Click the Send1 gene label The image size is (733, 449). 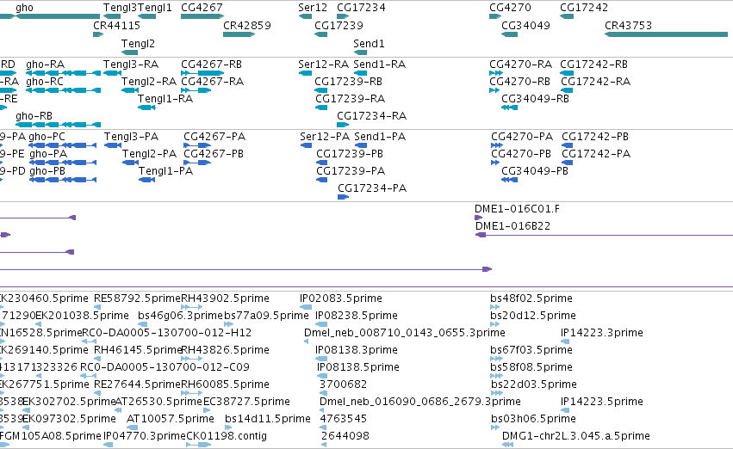pyautogui.click(x=369, y=43)
